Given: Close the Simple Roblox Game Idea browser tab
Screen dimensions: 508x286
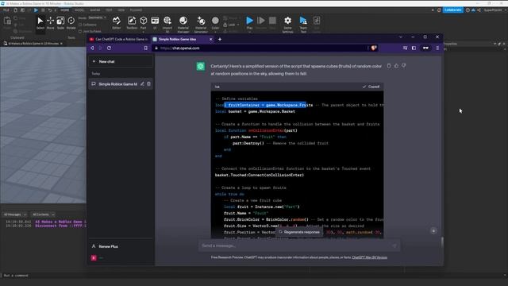Looking at the screenshot, I should (211, 39).
